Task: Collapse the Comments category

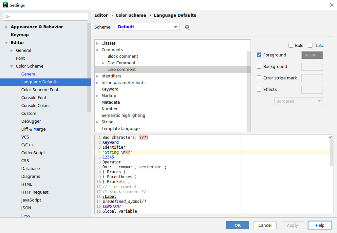Action: pos(97,50)
